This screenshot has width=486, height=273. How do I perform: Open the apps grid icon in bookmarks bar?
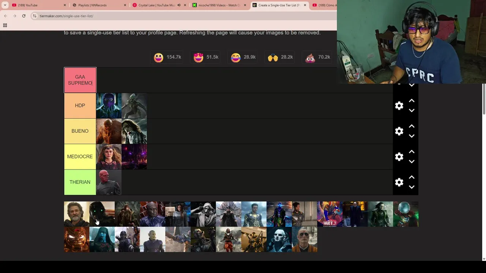5,25
